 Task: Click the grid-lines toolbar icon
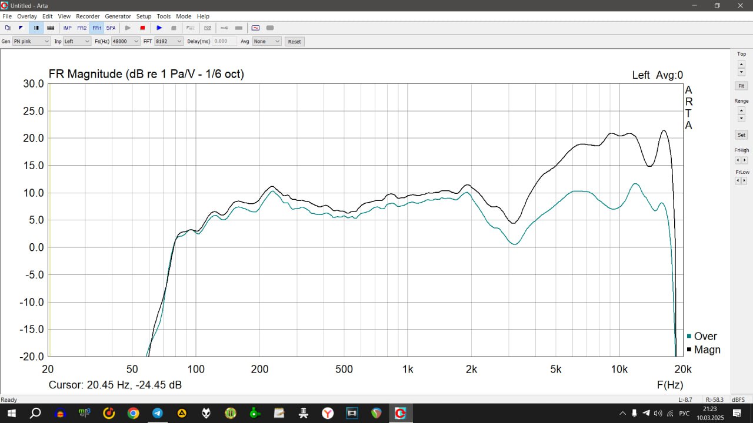tap(51, 28)
